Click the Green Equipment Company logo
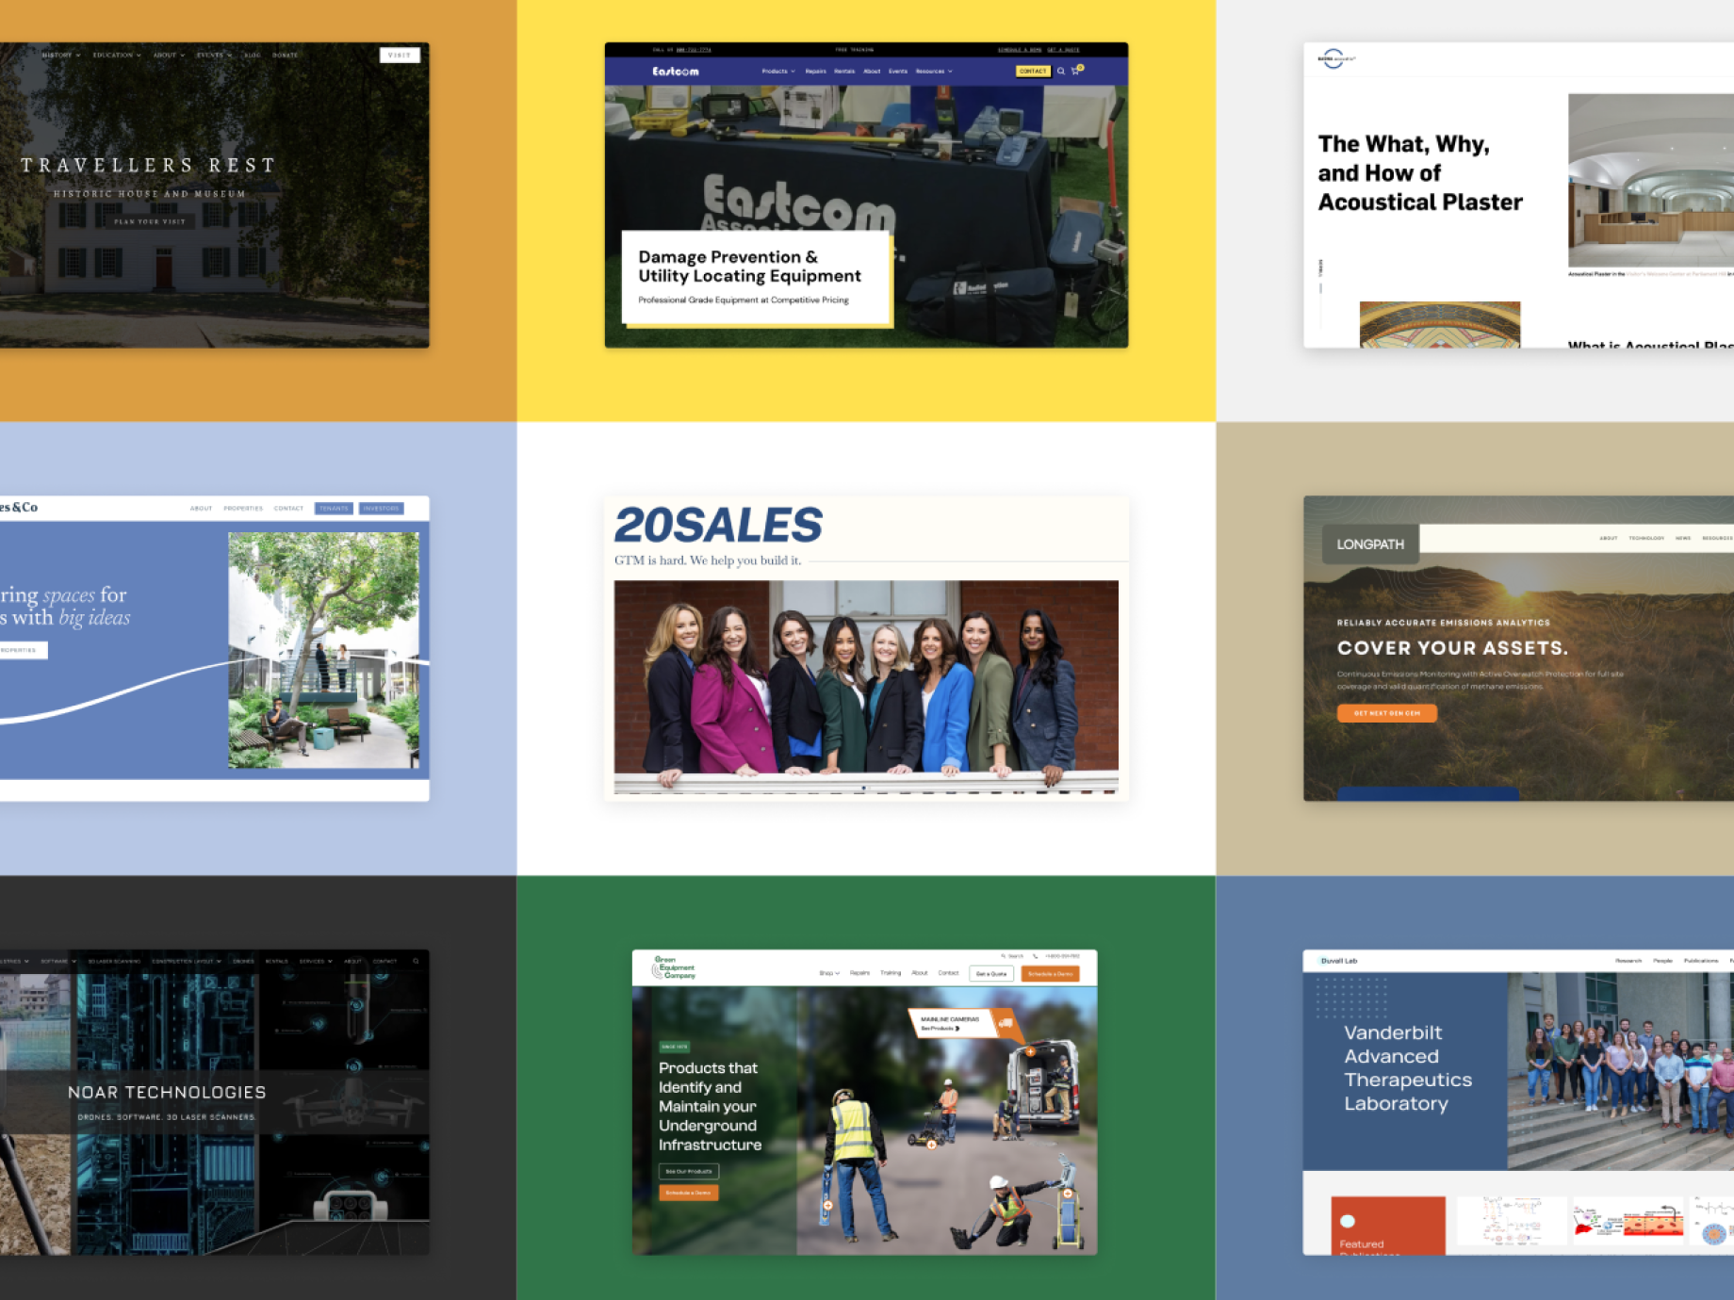 pyautogui.click(x=675, y=967)
